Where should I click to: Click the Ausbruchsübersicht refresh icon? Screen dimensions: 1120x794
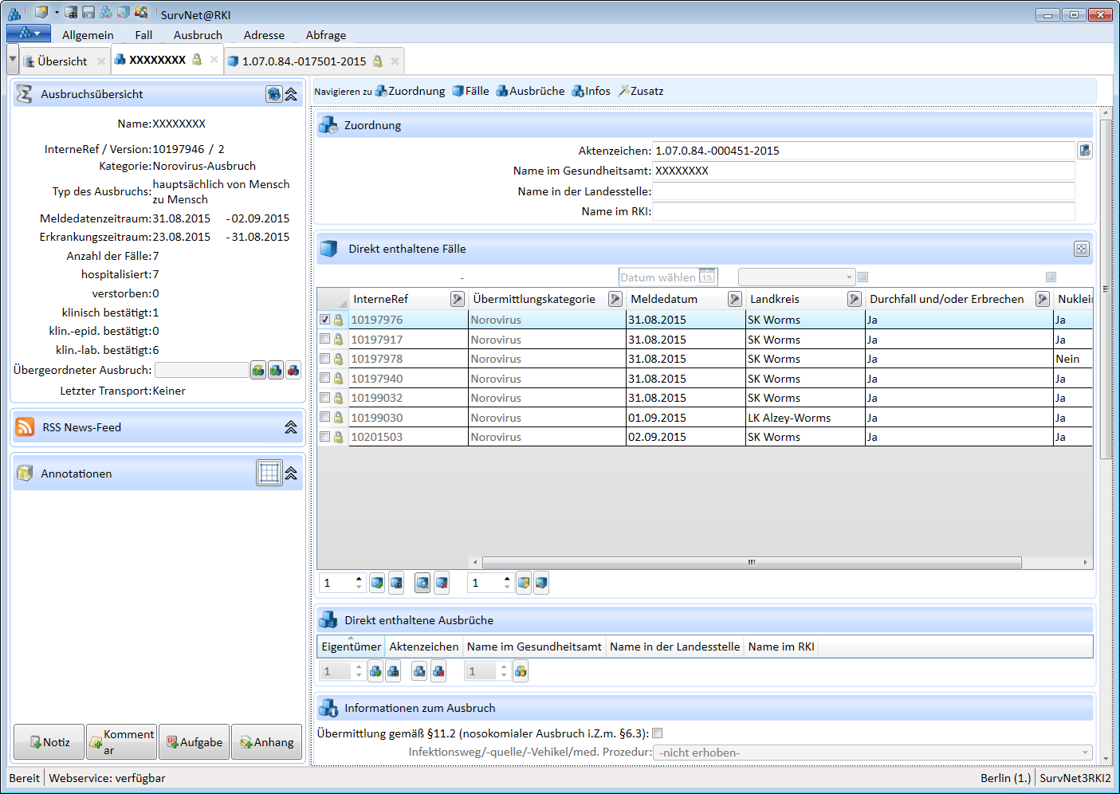273,94
